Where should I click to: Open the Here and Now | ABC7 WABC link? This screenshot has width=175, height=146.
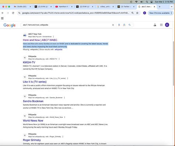pyautogui.click(x=40, y=40)
